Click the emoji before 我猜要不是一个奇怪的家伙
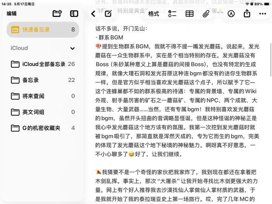Viewport: 272px width, 204px height. pyautogui.click(x=98, y=172)
